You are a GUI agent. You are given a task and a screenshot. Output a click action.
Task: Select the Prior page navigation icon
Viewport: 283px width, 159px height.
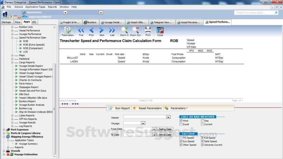click(91, 31)
